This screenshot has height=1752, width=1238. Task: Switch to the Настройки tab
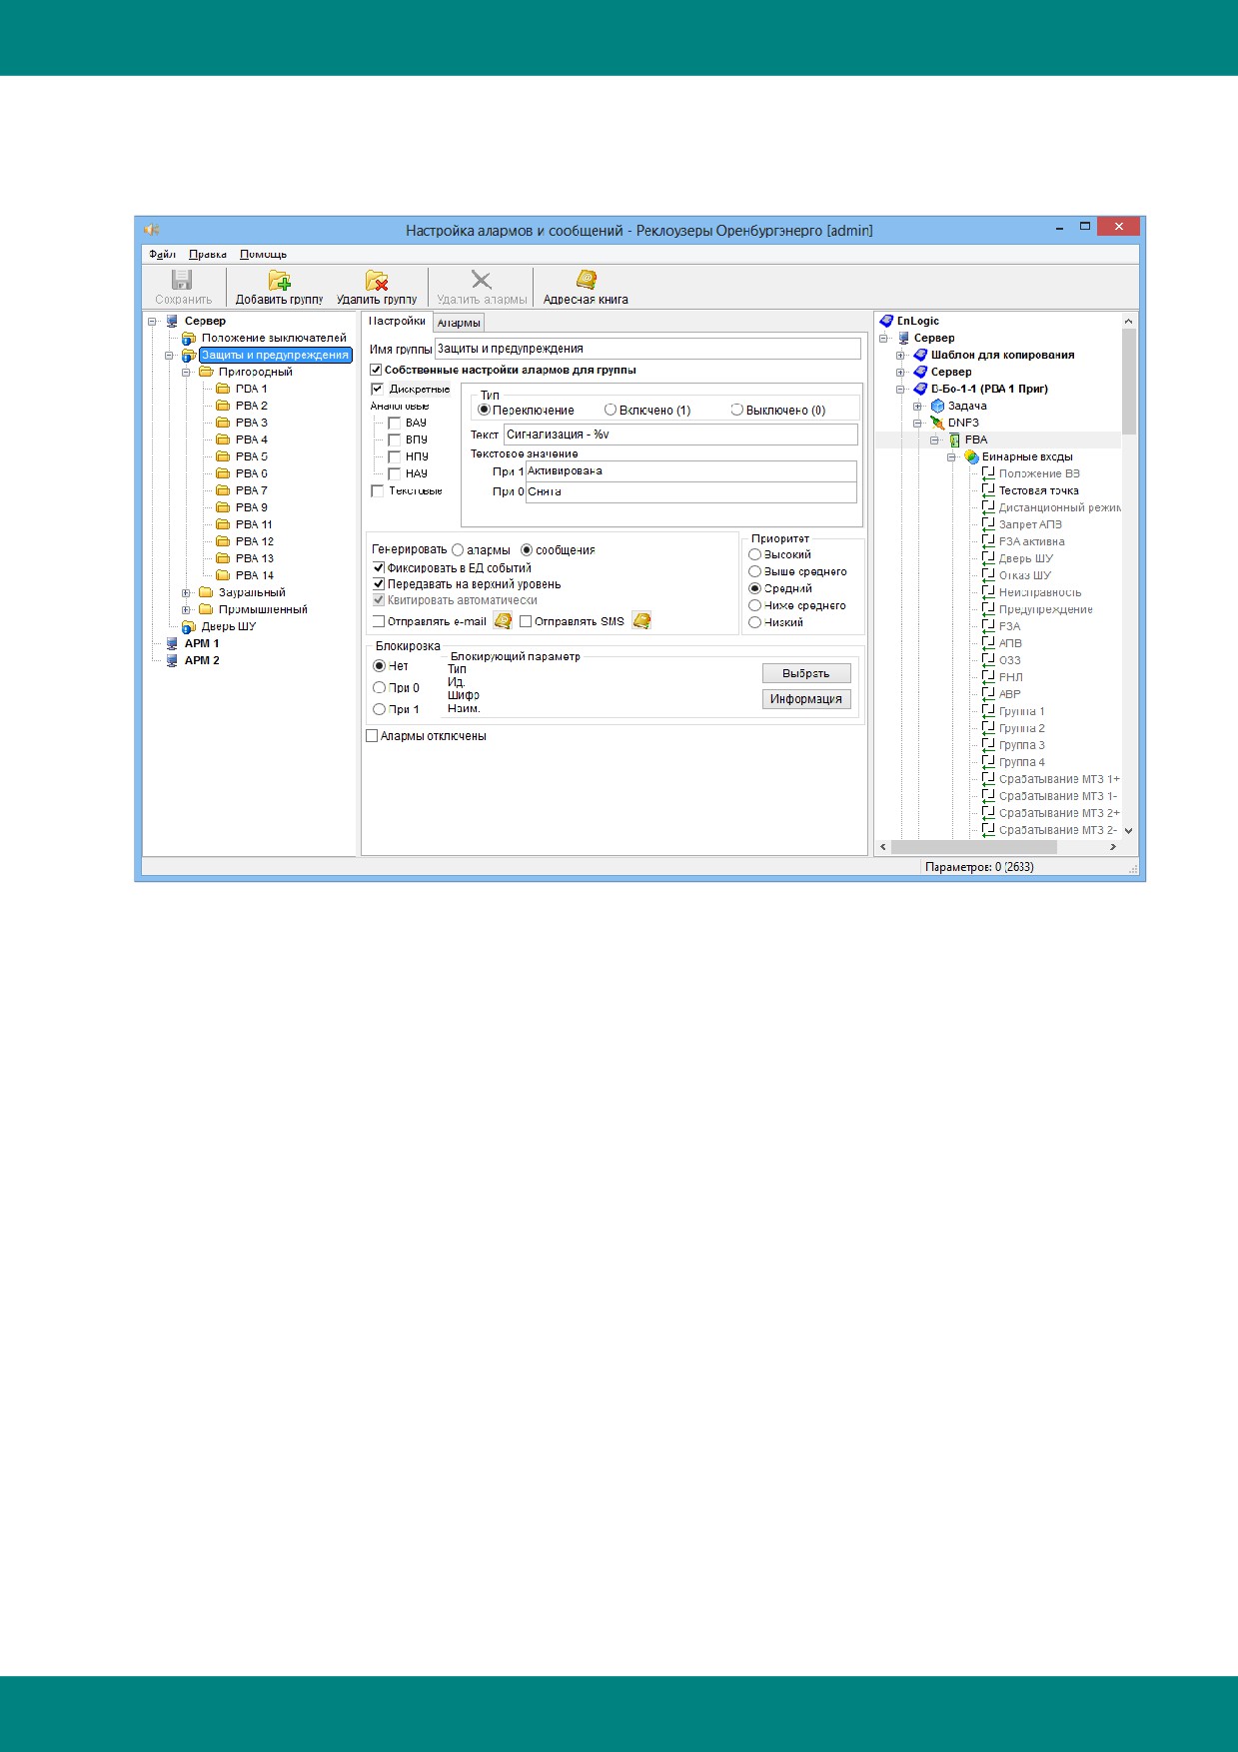pyautogui.click(x=397, y=321)
